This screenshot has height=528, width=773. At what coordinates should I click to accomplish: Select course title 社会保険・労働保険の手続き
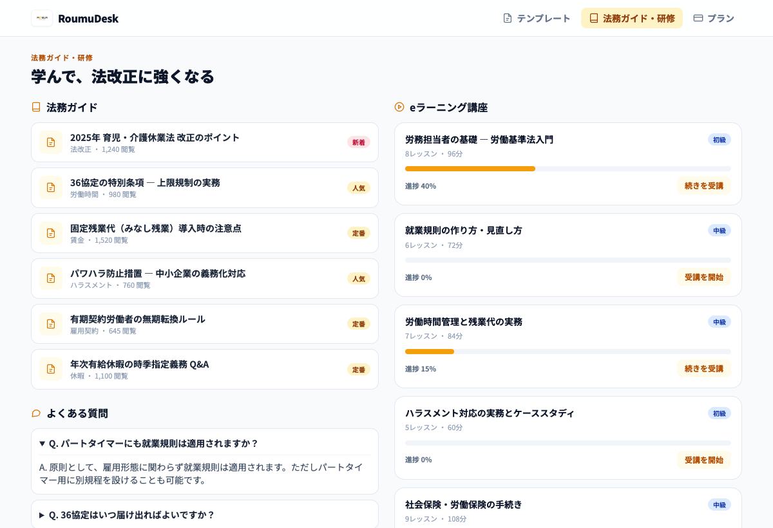click(x=464, y=504)
